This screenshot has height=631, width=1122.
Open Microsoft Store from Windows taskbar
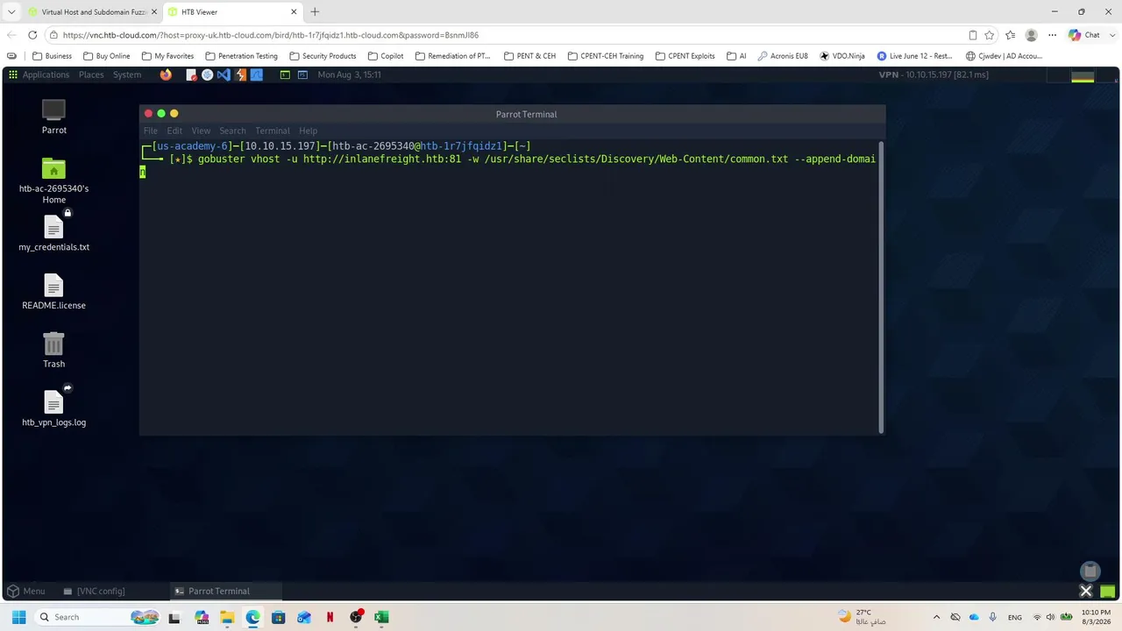[279, 617]
